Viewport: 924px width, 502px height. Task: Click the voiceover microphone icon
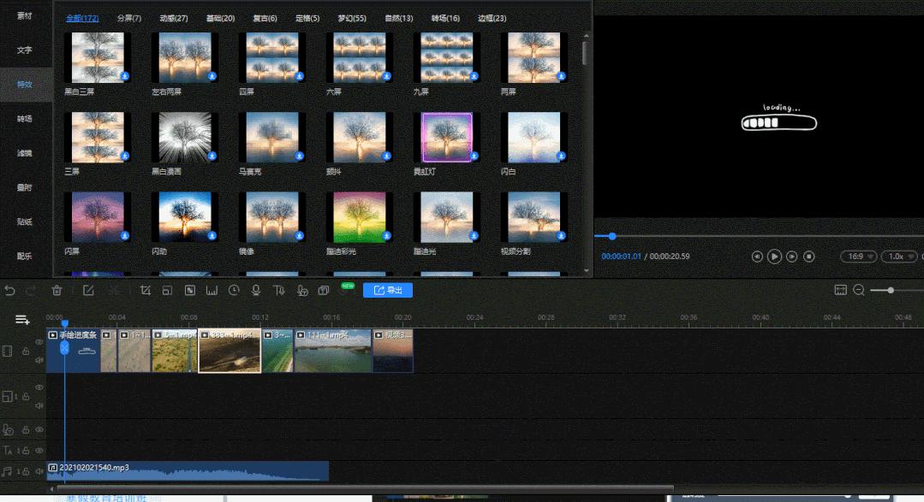click(x=255, y=291)
